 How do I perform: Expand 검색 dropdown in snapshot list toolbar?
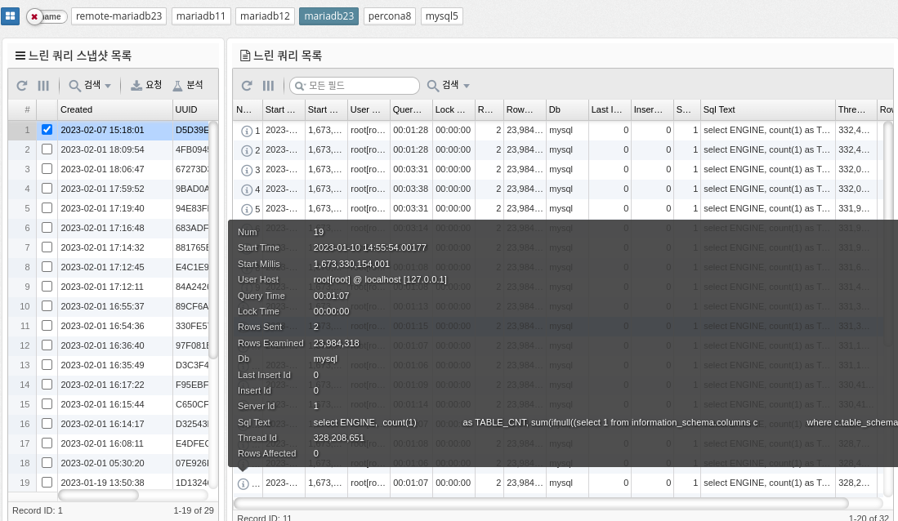(x=90, y=86)
